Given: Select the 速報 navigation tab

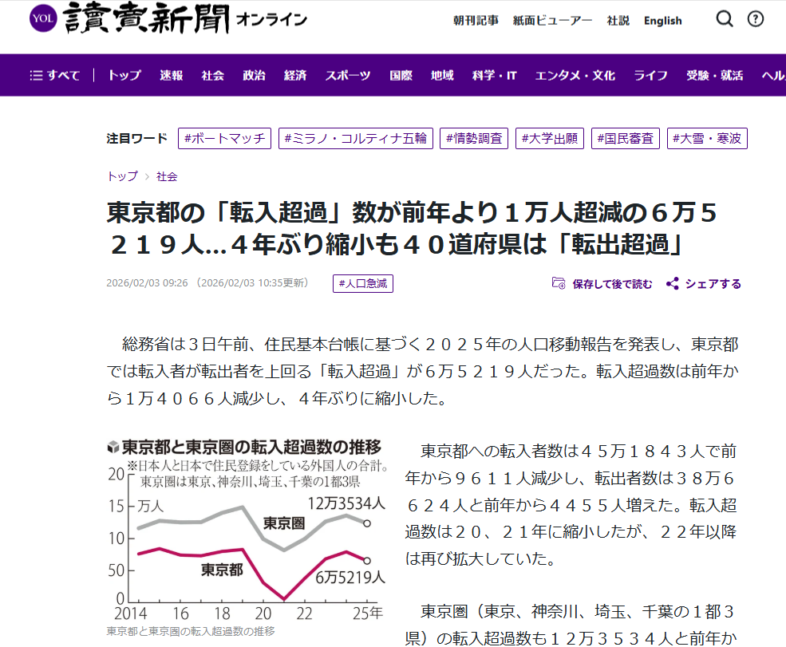Looking at the screenshot, I should [171, 76].
